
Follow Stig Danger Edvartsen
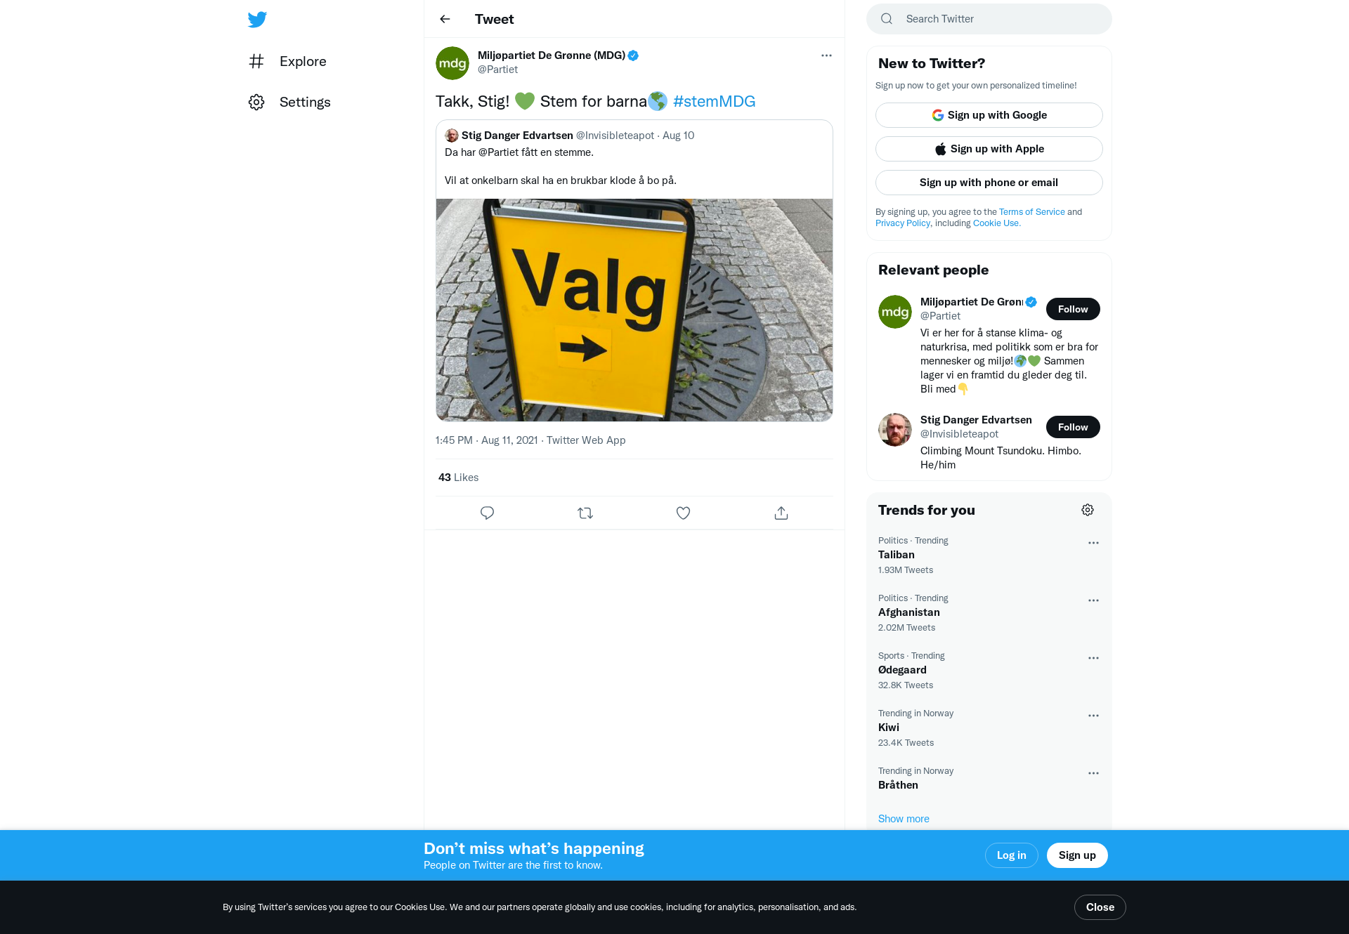click(x=1073, y=427)
